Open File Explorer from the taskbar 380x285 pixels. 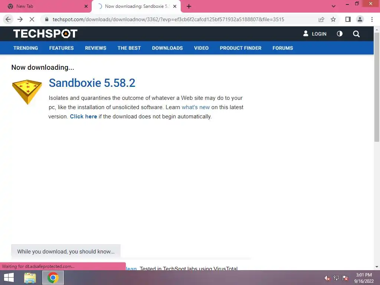click(30, 278)
